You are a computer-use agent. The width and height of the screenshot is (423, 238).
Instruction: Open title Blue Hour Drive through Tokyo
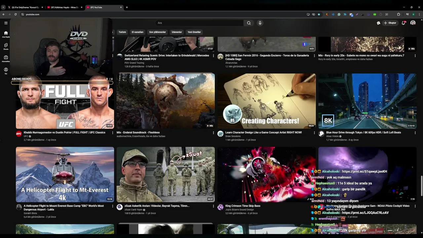(x=364, y=133)
